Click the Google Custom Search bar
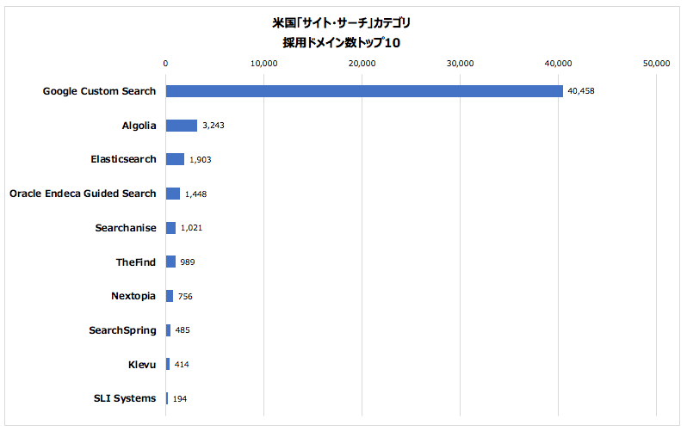This screenshot has width=687, height=431. [x=364, y=91]
